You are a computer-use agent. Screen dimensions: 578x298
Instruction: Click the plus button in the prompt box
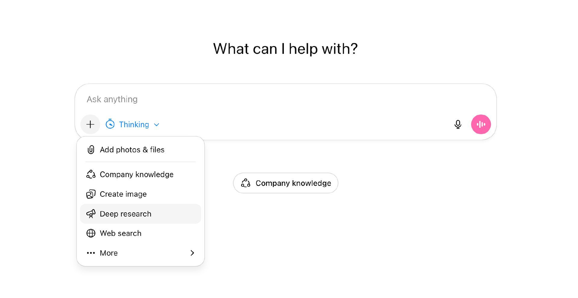(90, 124)
